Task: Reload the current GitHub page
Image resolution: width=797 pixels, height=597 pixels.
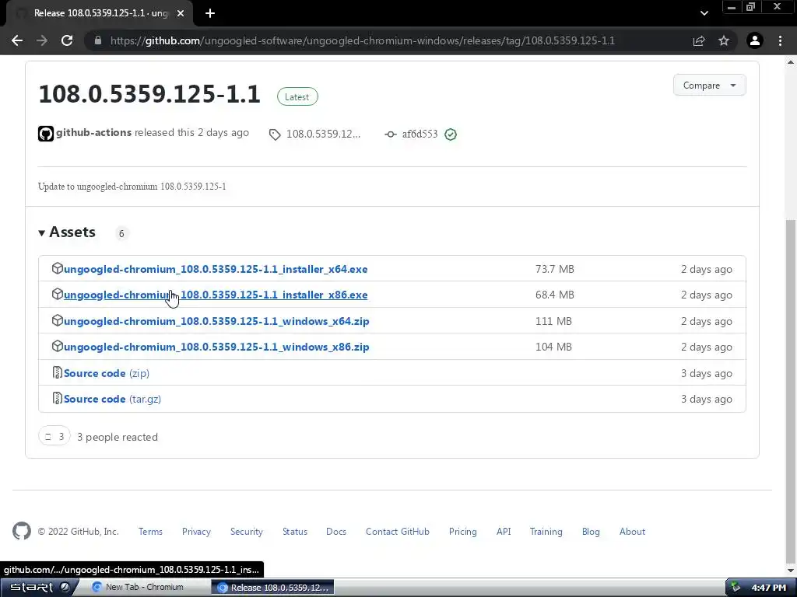Action: [67, 40]
